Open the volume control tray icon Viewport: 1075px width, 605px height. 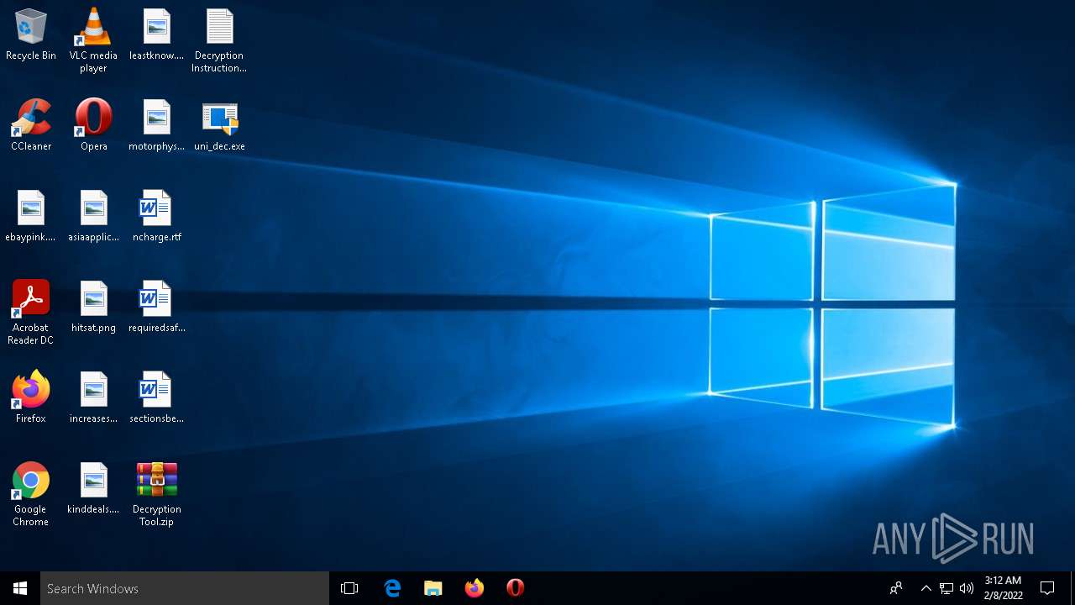[x=967, y=588]
